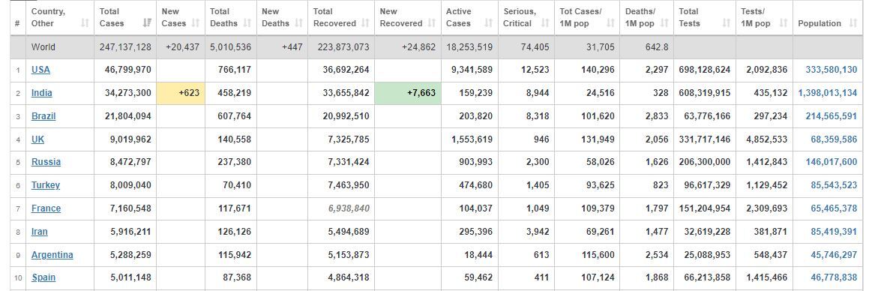Click New Recovered sort arrows
The width and height of the screenshot is (869, 291).
tap(432, 23)
